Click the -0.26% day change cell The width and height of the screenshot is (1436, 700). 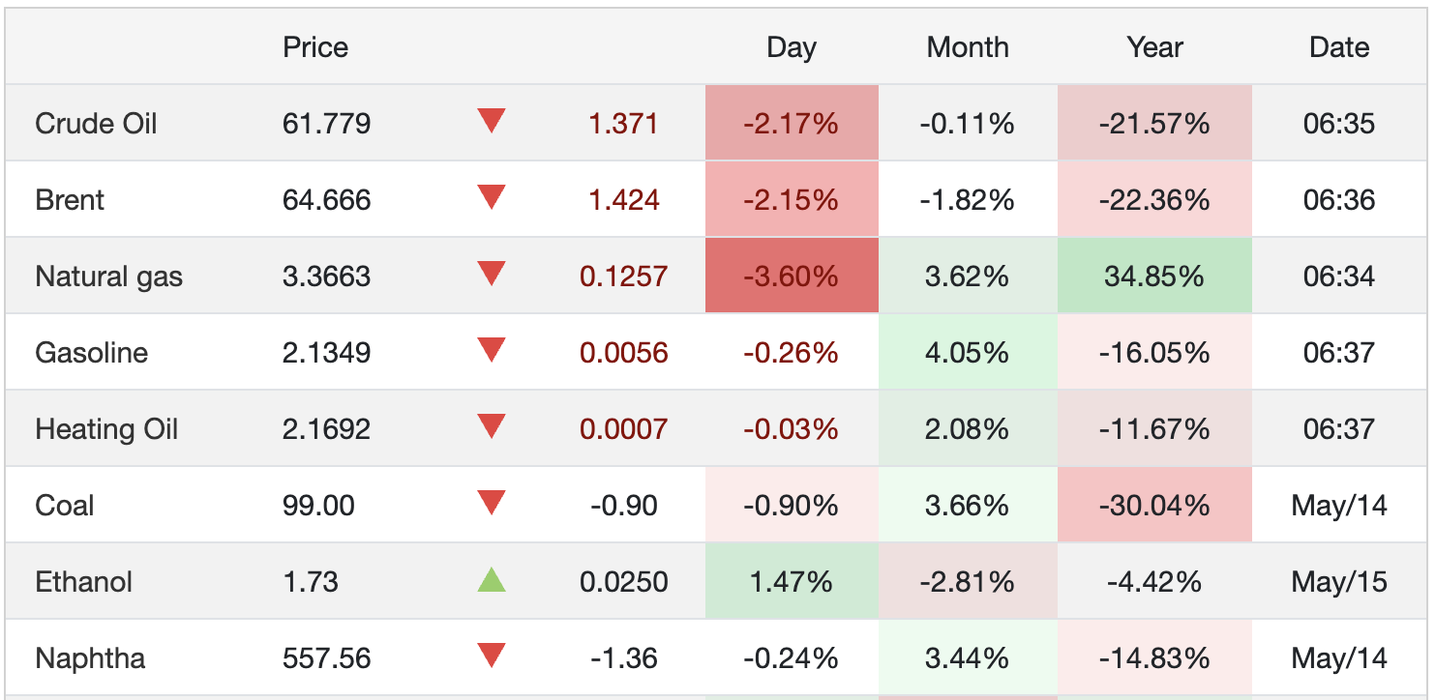[x=792, y=352]
